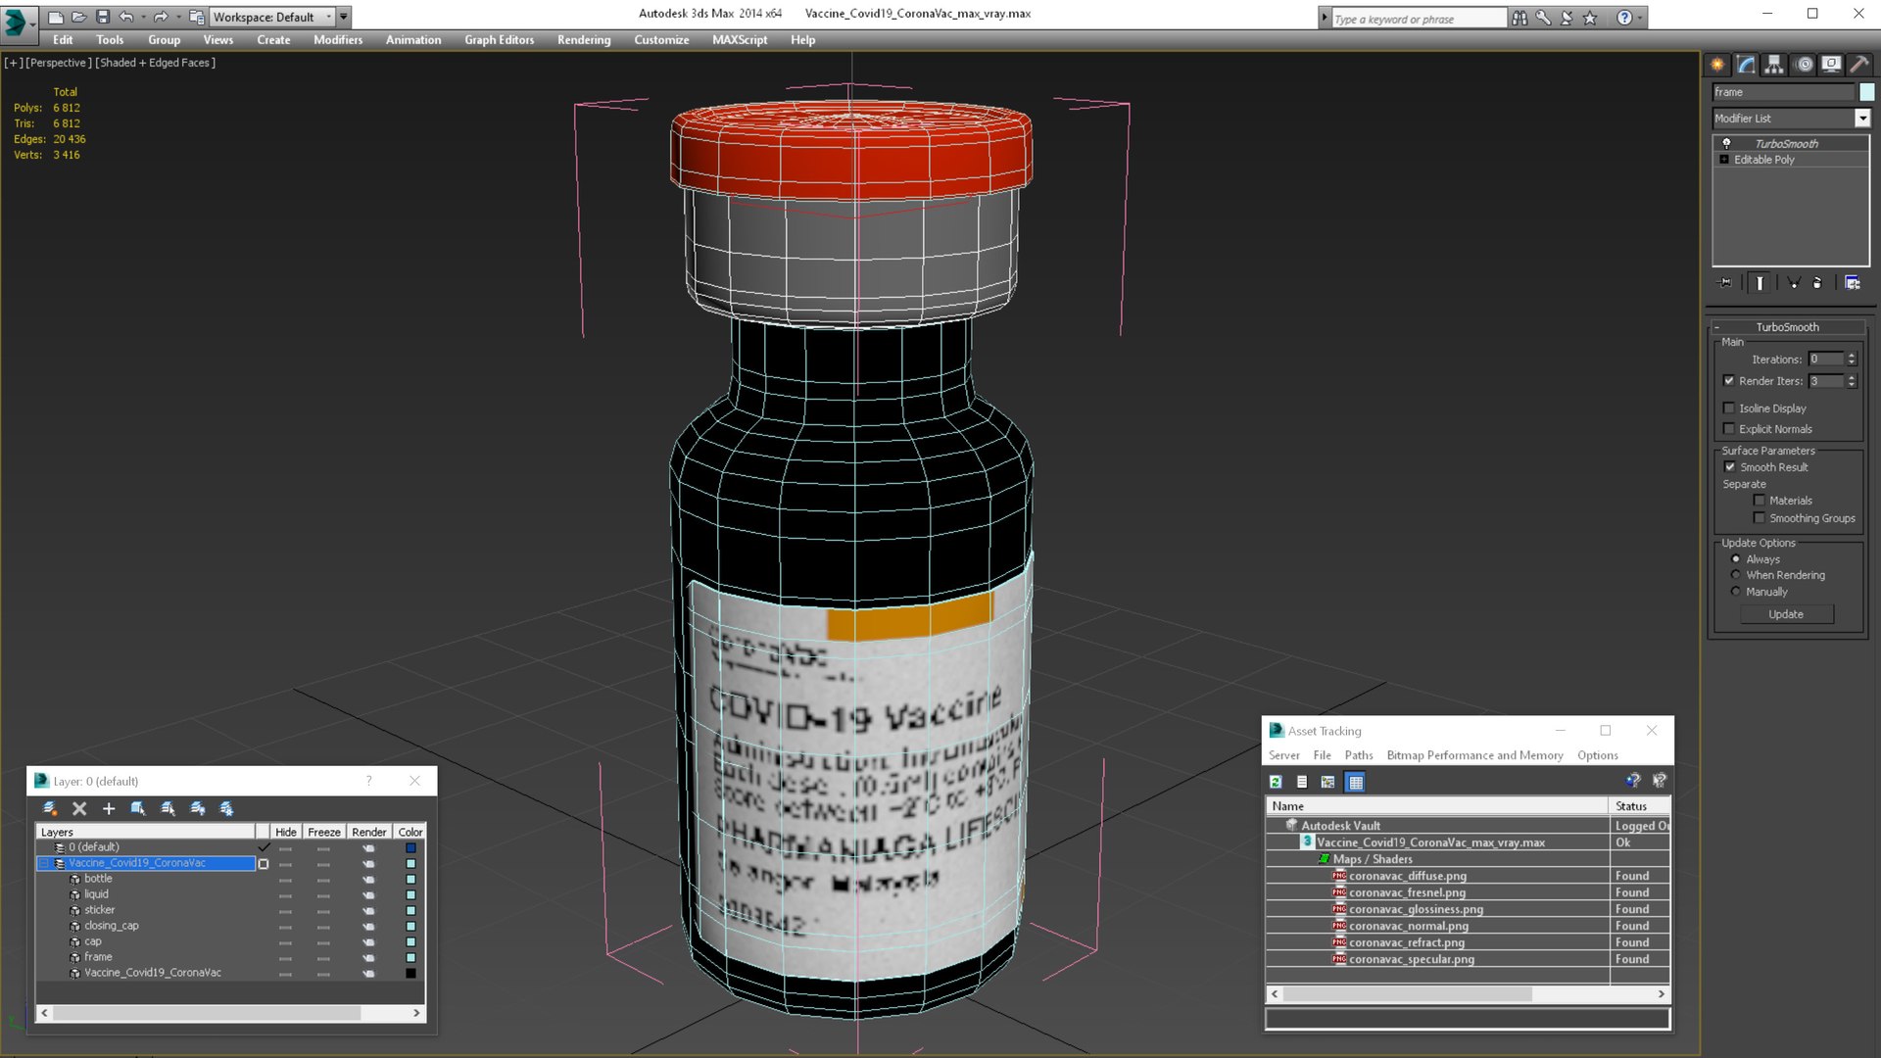
Task: Click Remove Modifier from stack icon
Action: point(1817,282)
